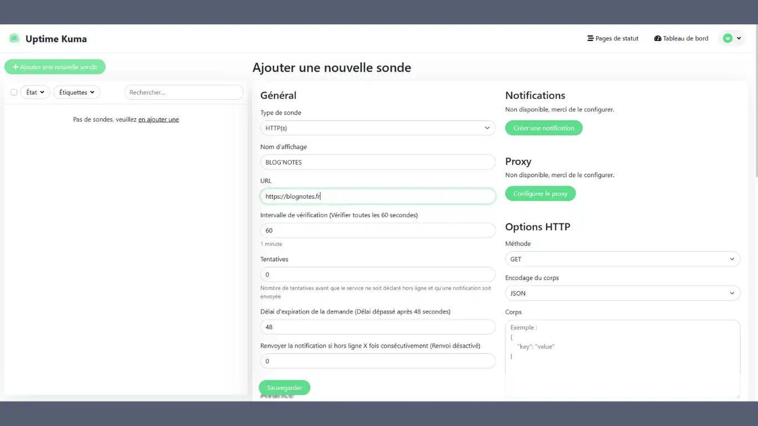
Task: Follow the en ajouter une link
Action: pos(158,119)
